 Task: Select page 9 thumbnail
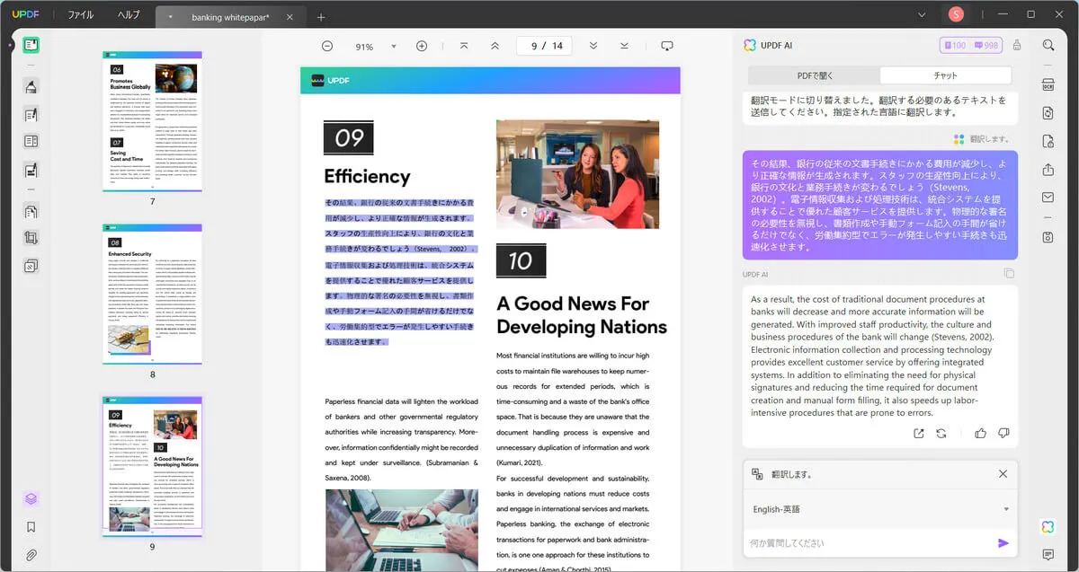coord(152,466)
